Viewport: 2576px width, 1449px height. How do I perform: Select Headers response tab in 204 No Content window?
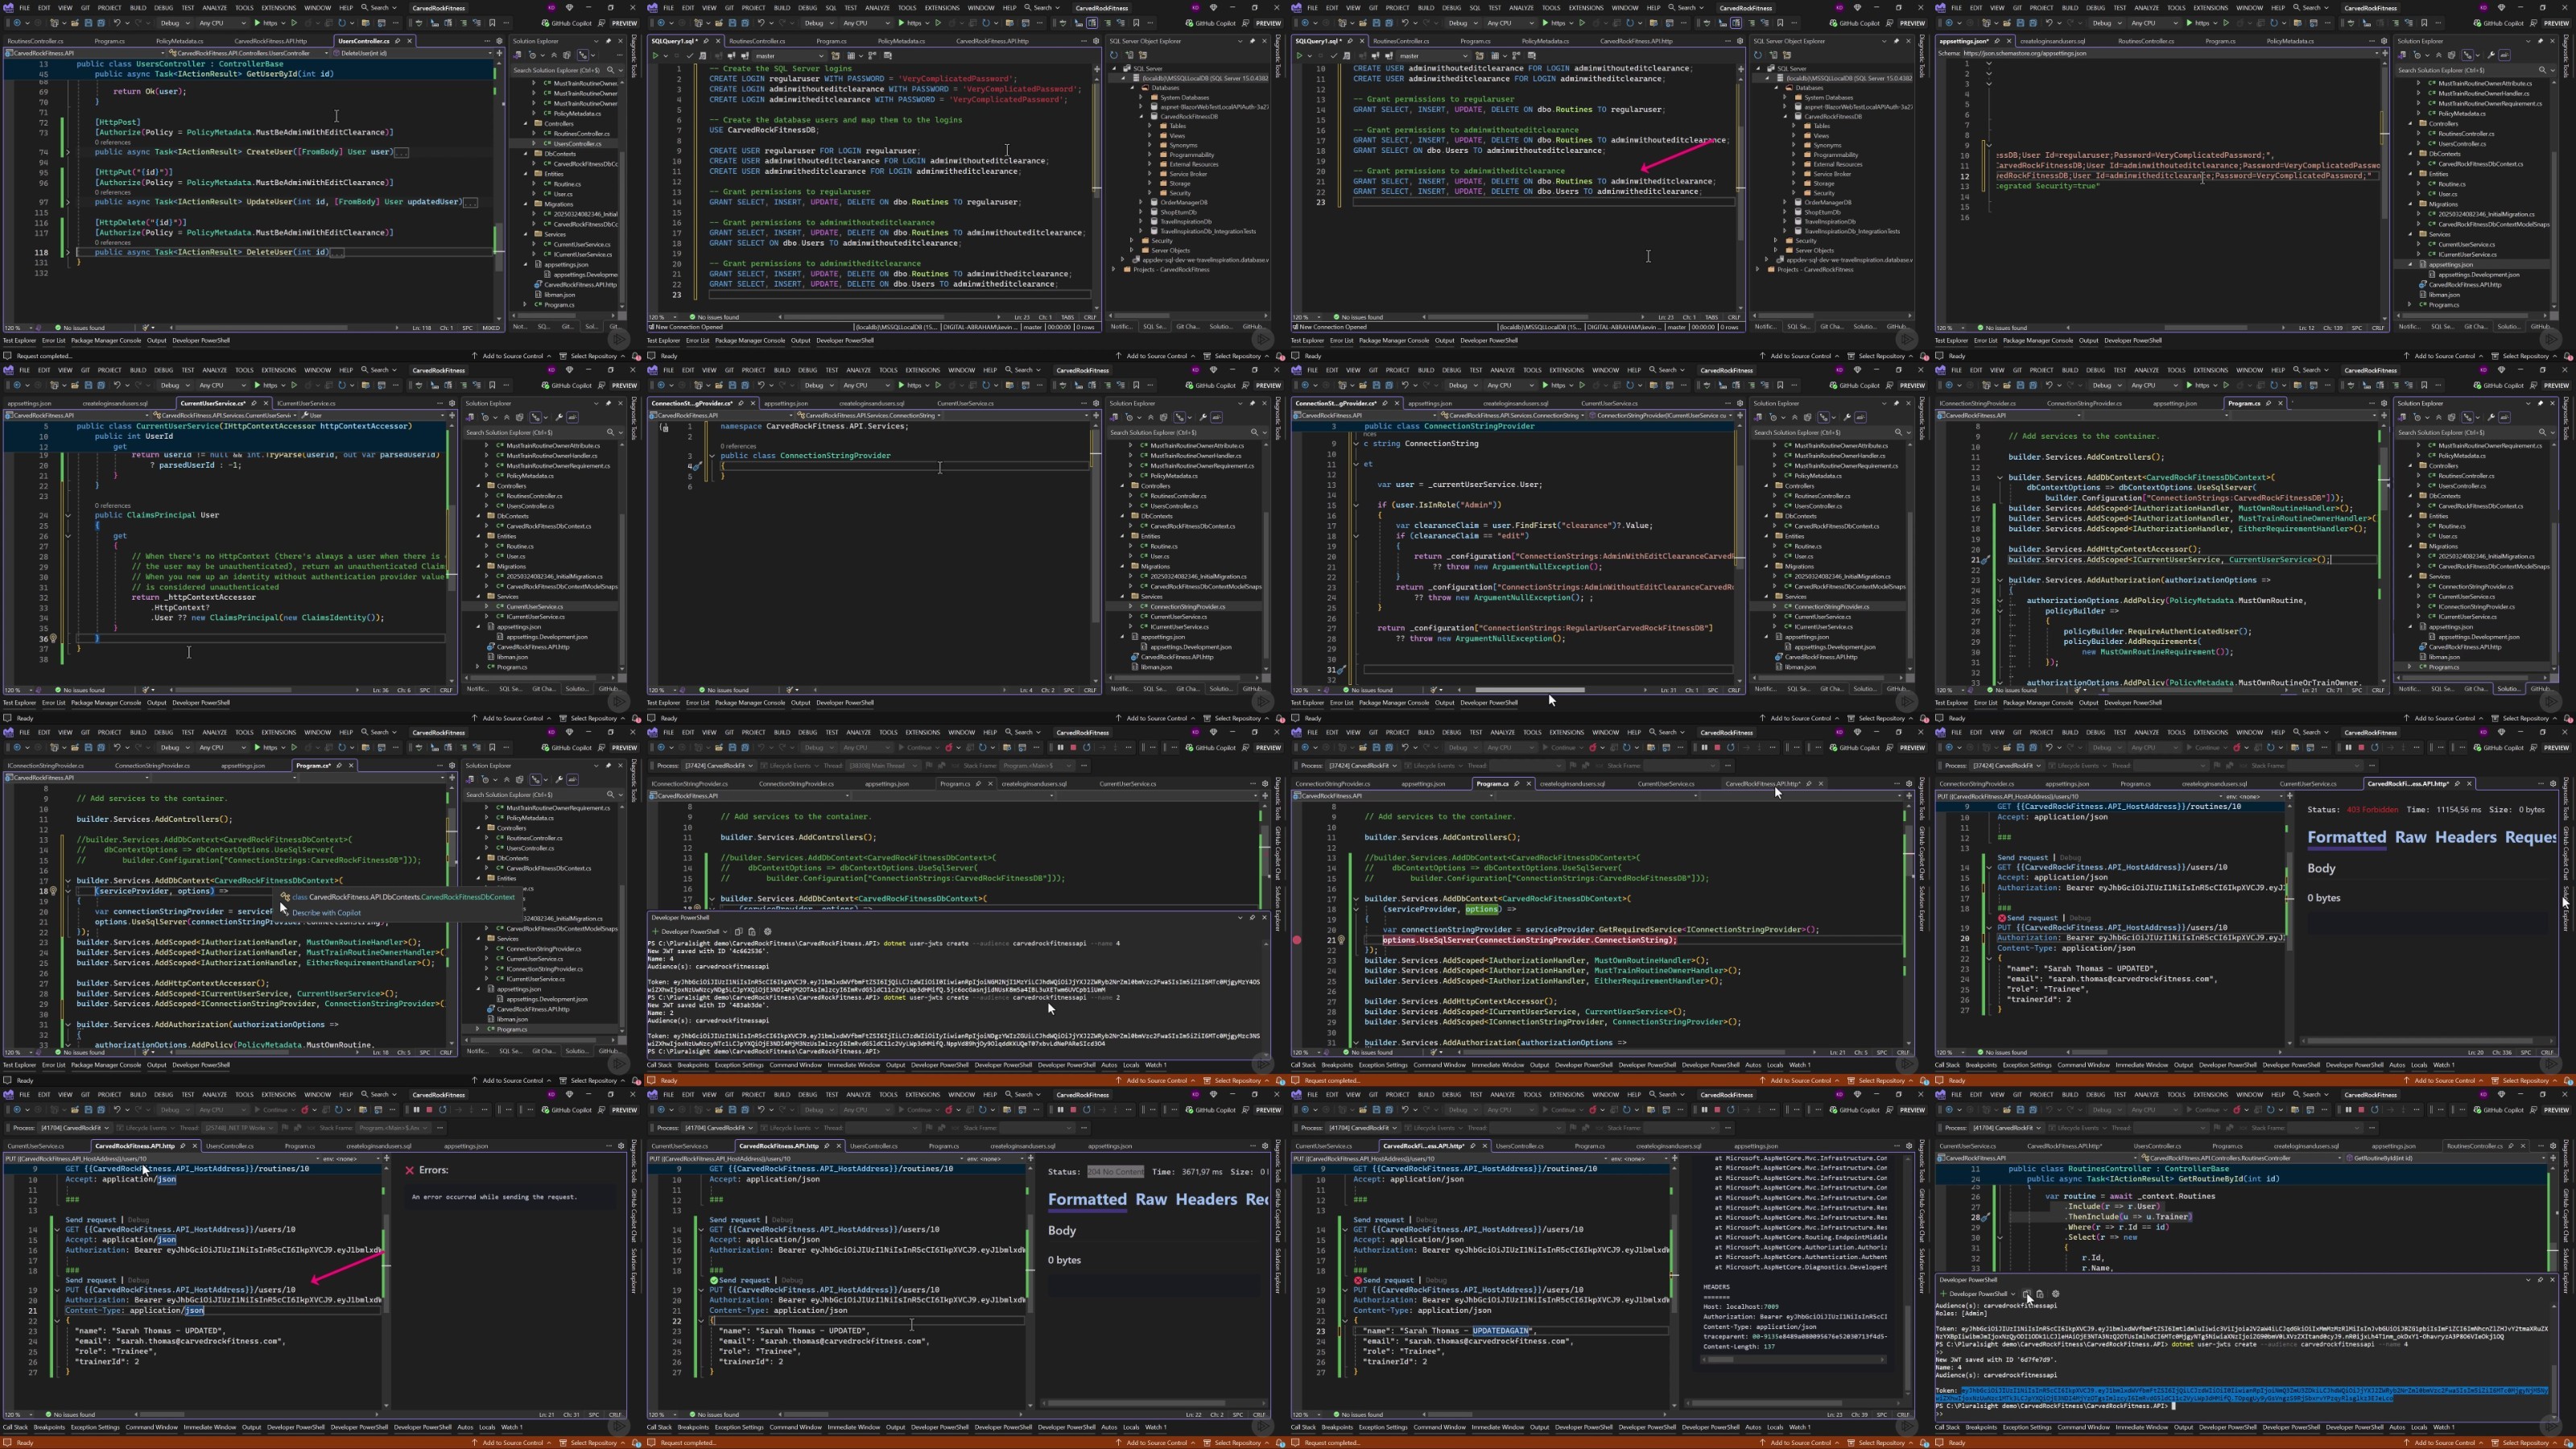[1205, 1199]
